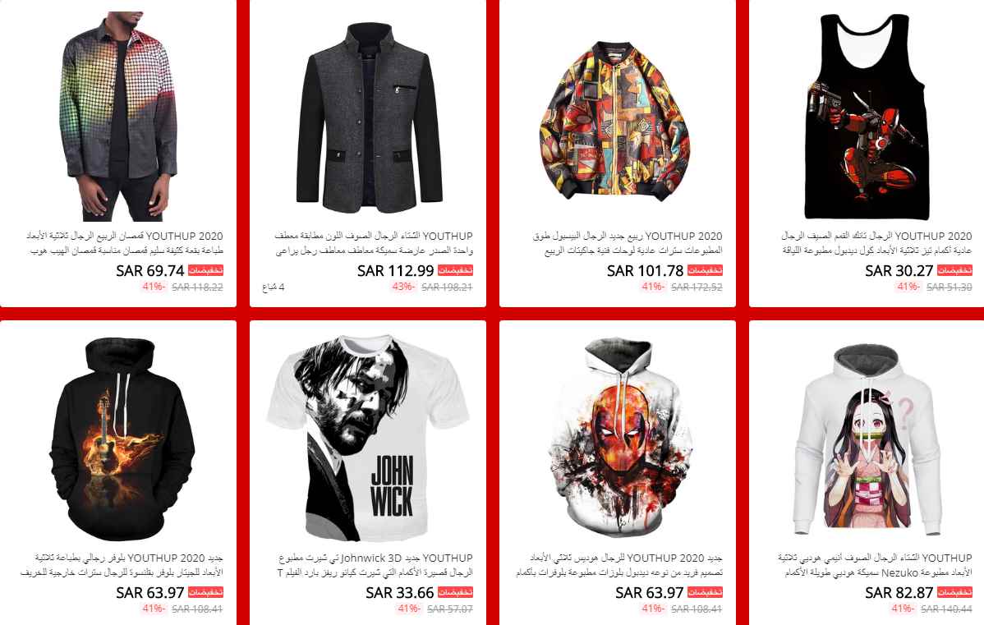The image size is (984, 625).
Task: Click the crossed-out SAR 51.30 price
Action: click(949, 287)
